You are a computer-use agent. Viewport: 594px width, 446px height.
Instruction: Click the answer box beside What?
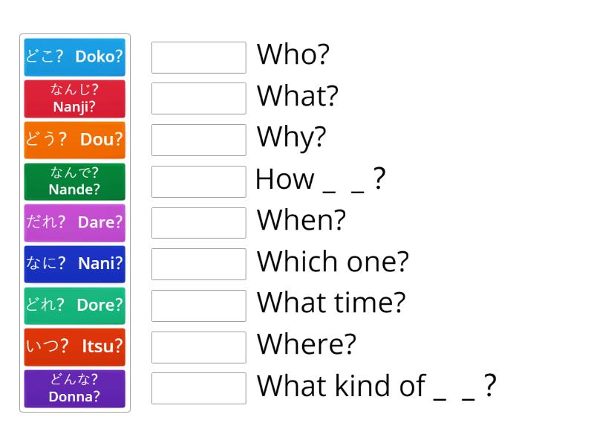coord(198,97)
